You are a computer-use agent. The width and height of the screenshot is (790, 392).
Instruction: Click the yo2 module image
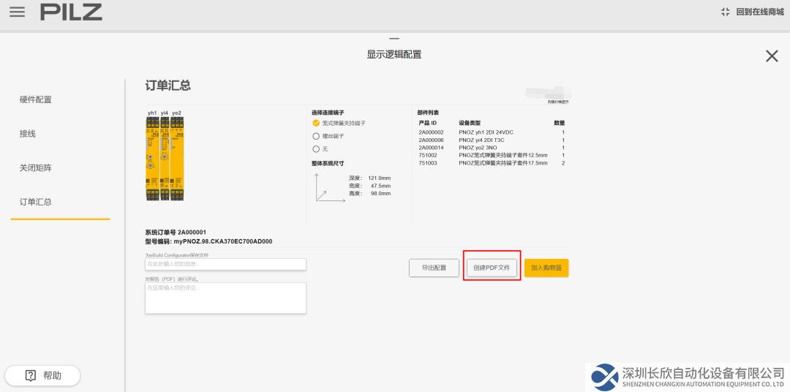[177, 158]
